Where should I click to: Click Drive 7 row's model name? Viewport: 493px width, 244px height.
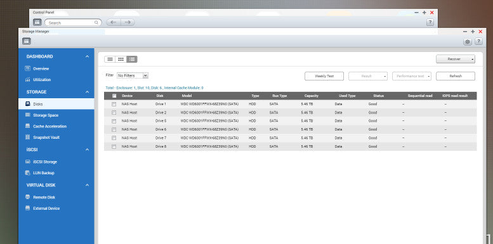point(209,138)
